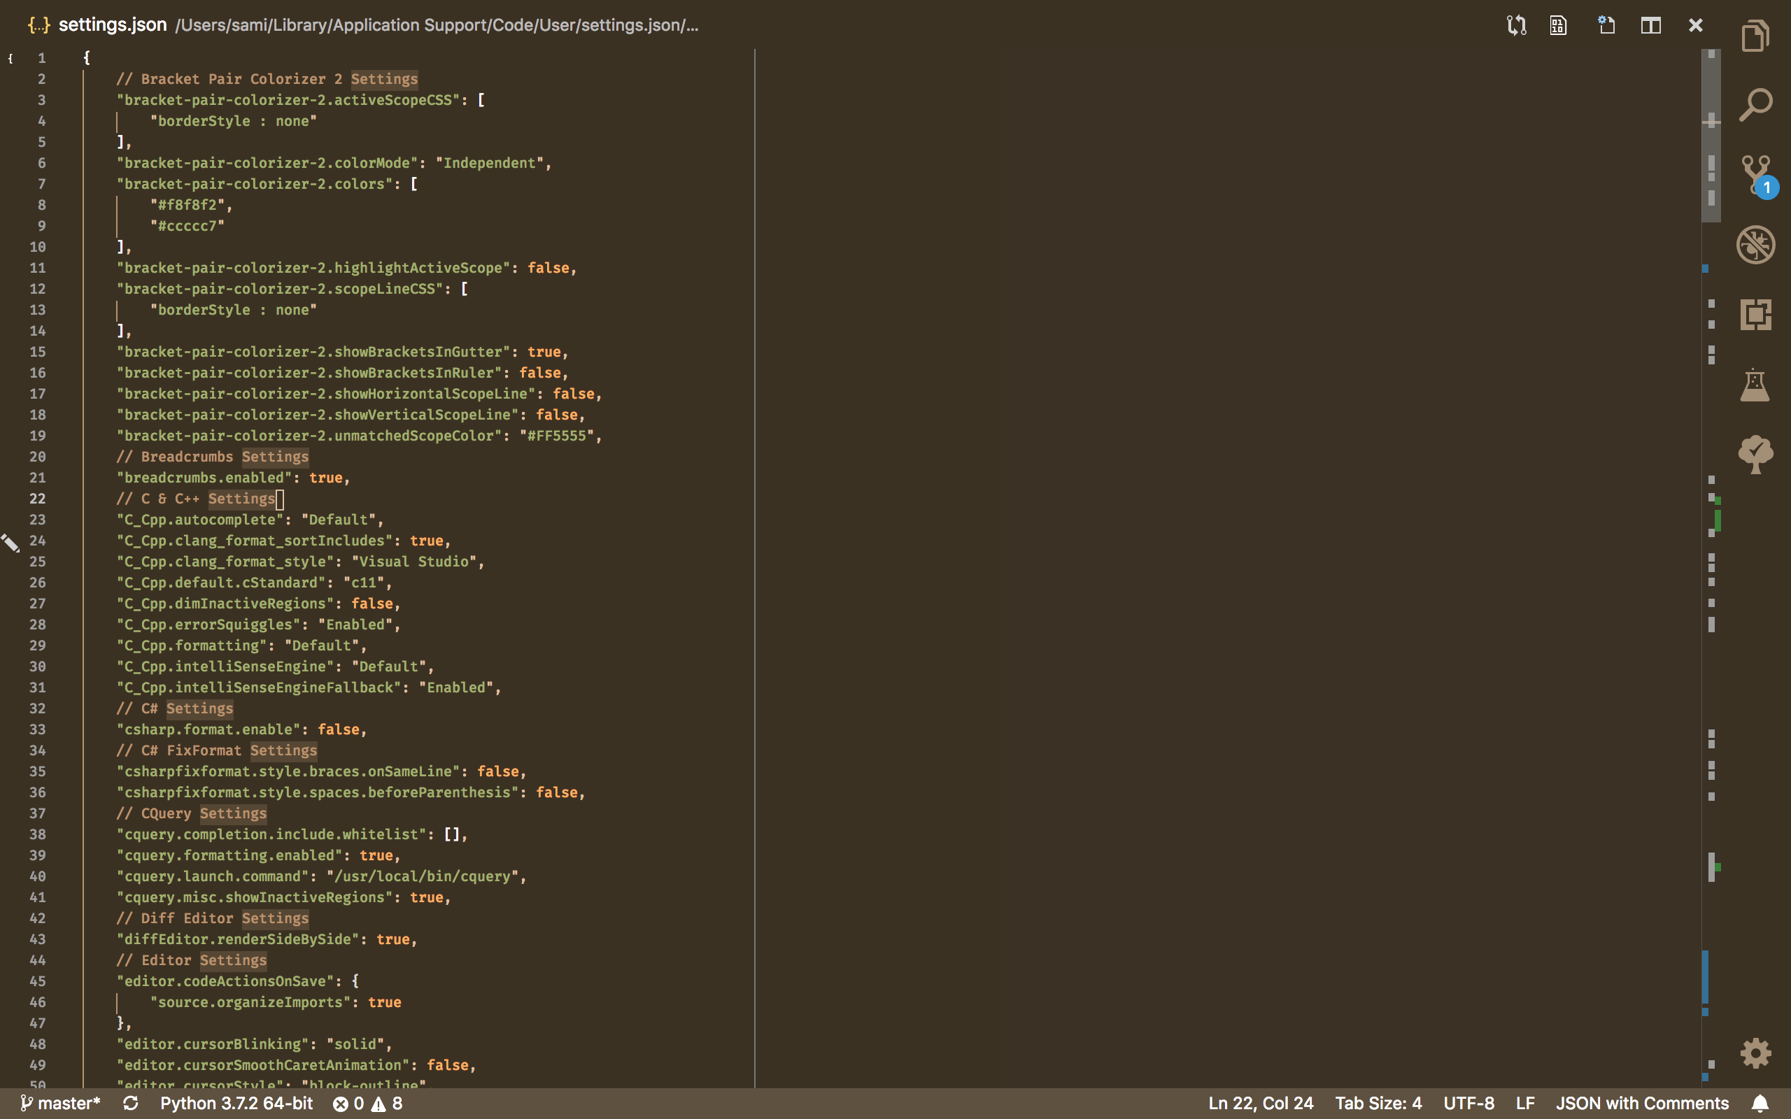Open Search in the activity bar
Image resolution: width=1791 pixels, height=1119 pixels.
(1755, 104)
